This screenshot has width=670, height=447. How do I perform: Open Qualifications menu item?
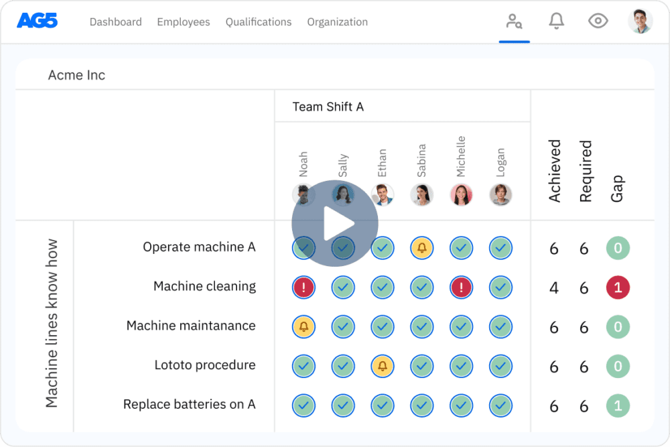click(259, 22)
